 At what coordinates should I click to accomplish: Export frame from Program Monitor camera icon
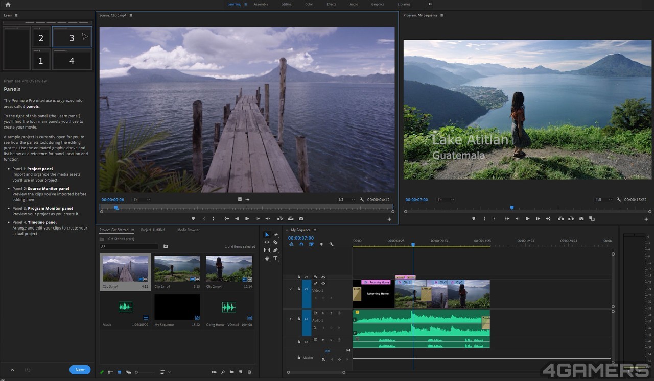pos(581,219)
